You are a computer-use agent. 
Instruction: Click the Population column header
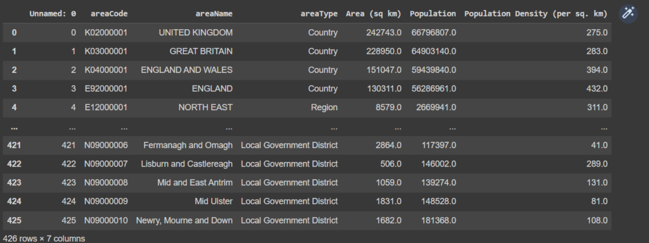[x=433, y=14]
